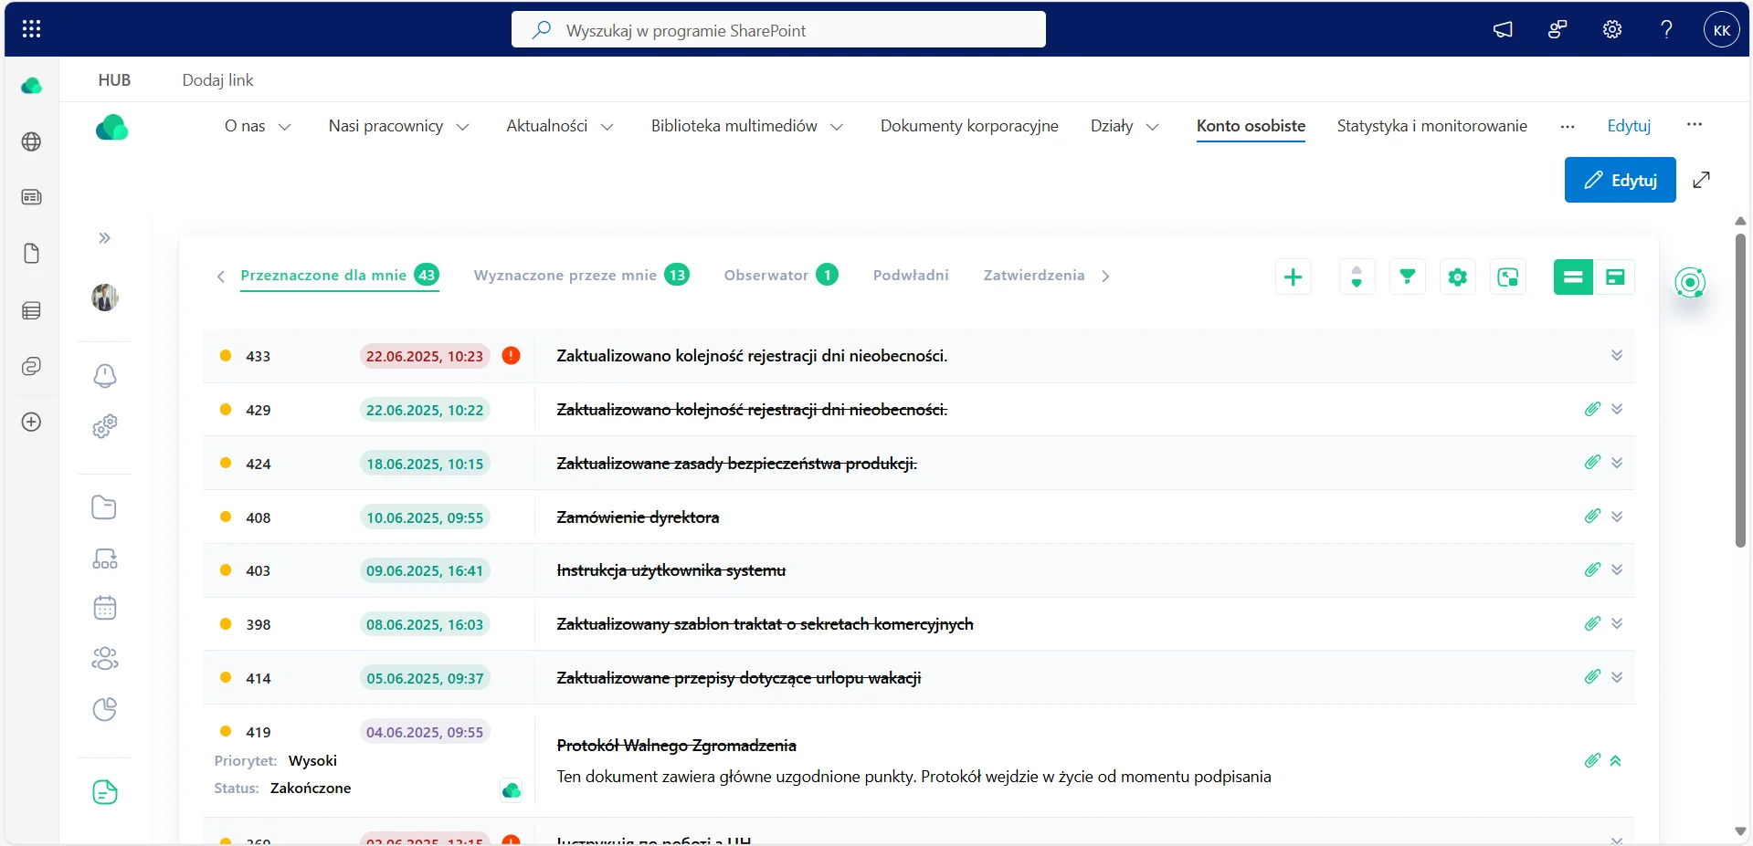This screenshot has width=1753, height=846.
Task: Switch to compact list view toggle
Action: (x=1573, y=277)
